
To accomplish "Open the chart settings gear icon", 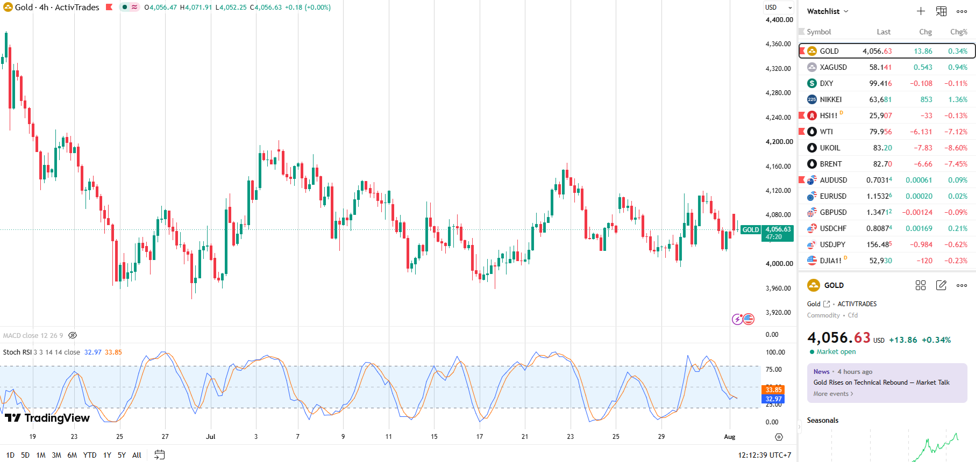I will (x=779, y=437).
